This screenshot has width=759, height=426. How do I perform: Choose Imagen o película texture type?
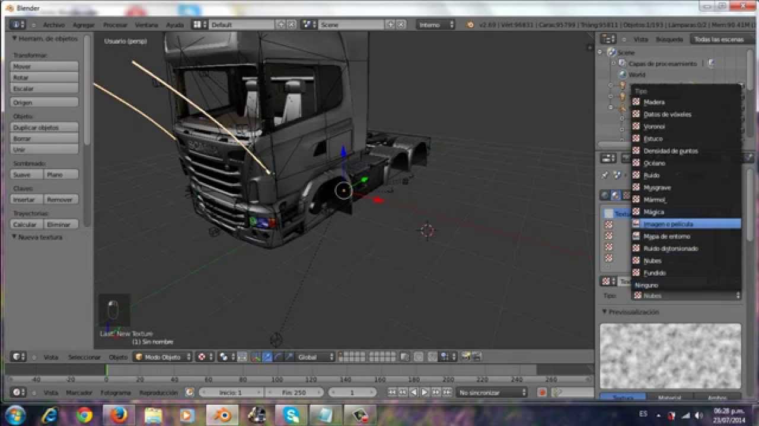click(686, 224)
